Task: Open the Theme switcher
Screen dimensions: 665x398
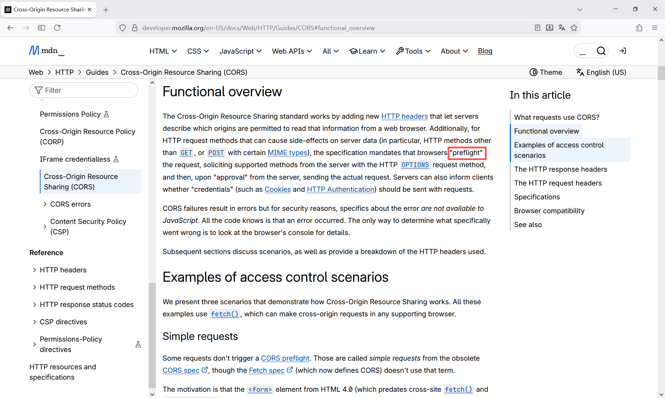Action: coord(546,72)
